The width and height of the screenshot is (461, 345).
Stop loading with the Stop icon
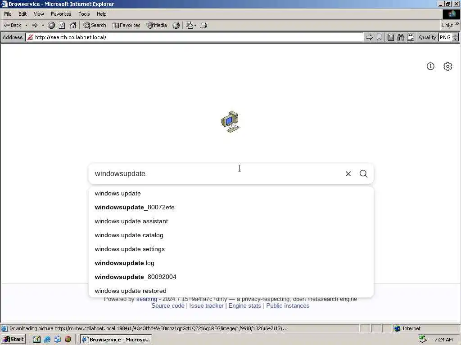pos(51,25)
